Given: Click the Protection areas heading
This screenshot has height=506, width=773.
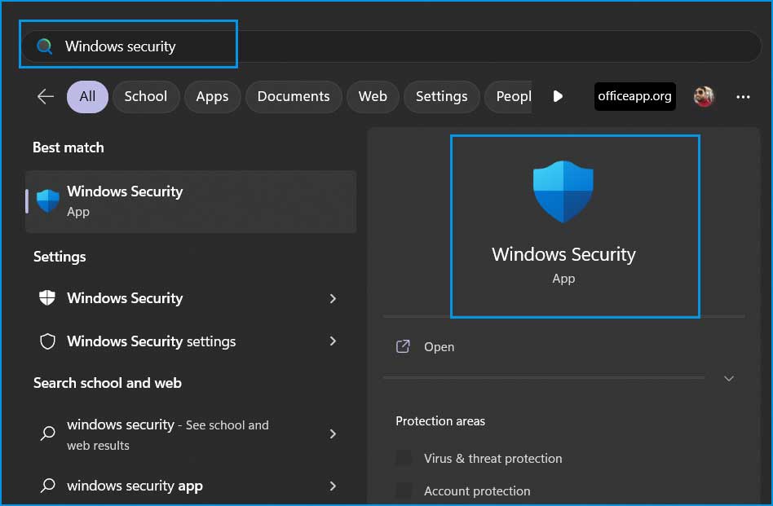Looking at the screenshot, I should pos(440,421).
